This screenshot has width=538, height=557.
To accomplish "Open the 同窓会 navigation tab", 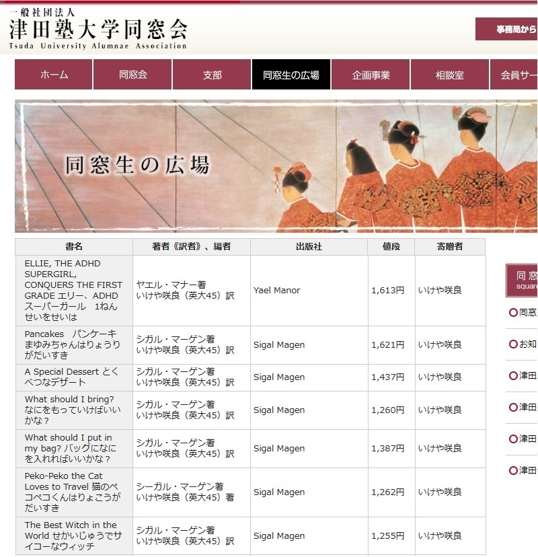I will 132,75.
